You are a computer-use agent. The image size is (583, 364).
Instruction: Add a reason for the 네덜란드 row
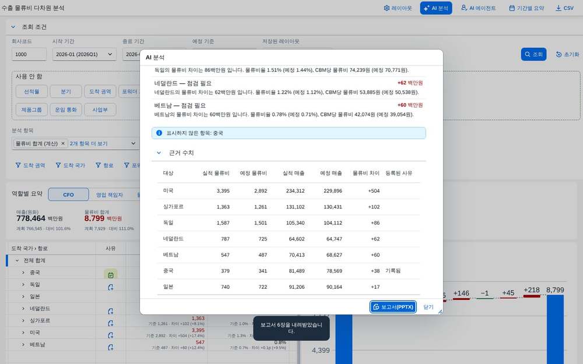coord(110,311)
